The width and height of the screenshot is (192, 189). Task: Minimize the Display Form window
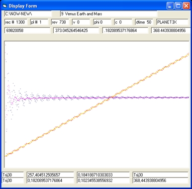170,6
